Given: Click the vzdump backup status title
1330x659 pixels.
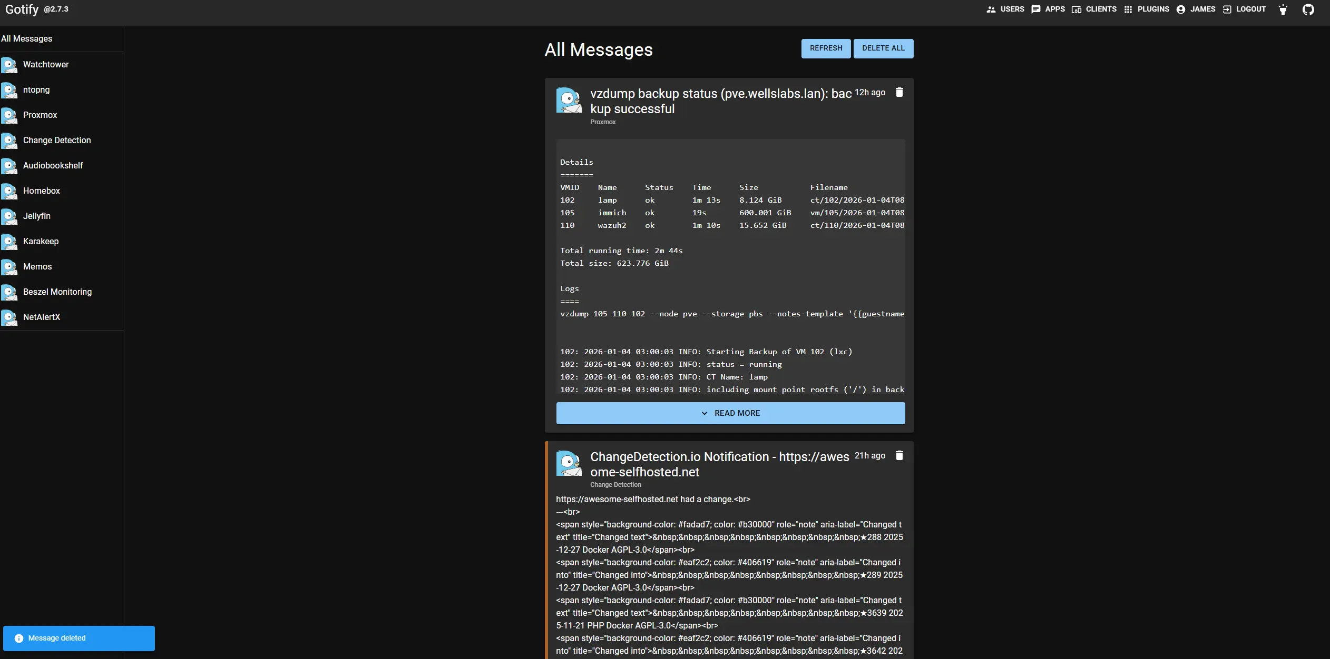Looking at the screenshot, I should point(720,101).
